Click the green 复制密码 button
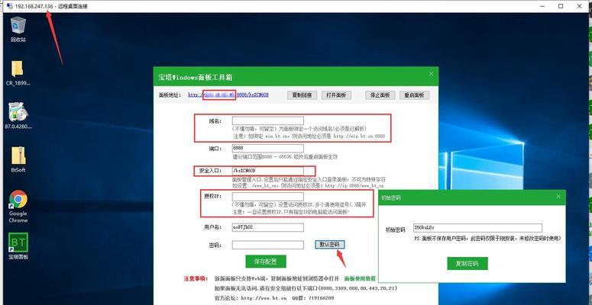Viewport: 592px width, 305px height. pyautogui.click(x=467, y=264)
